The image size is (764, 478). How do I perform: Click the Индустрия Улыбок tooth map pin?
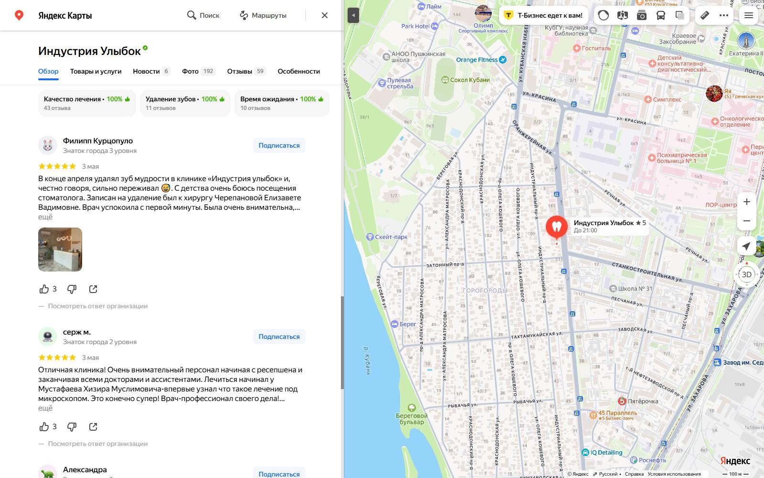click(557, 227)
